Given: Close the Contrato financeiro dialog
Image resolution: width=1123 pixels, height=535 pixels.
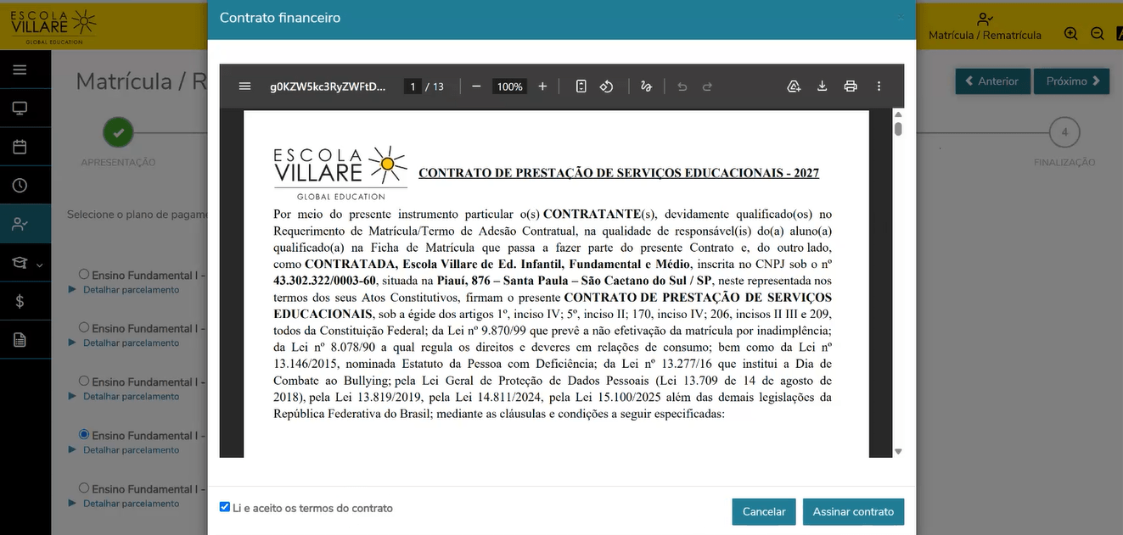Looking at the screenshot, I should pyautogui.click(x=900, y=18).
